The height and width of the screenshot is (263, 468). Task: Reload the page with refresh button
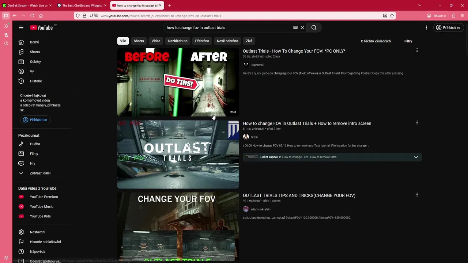[32, 16]
